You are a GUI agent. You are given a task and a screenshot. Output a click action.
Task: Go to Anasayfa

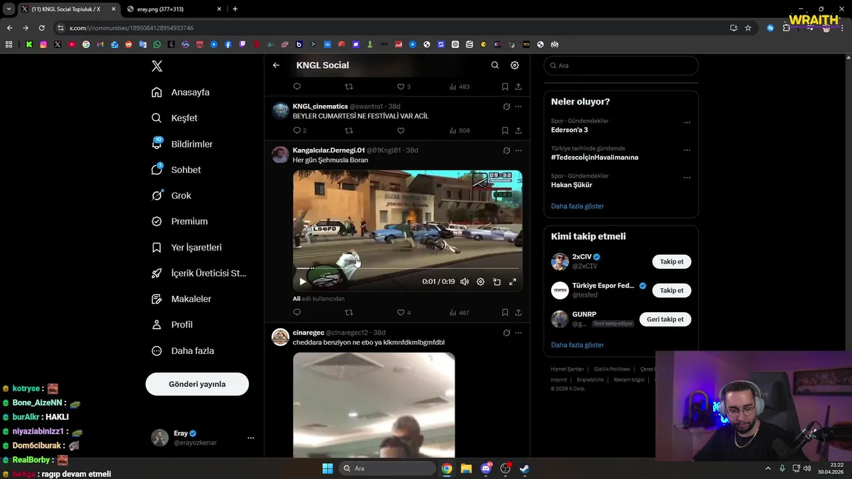tap(181, 92)
